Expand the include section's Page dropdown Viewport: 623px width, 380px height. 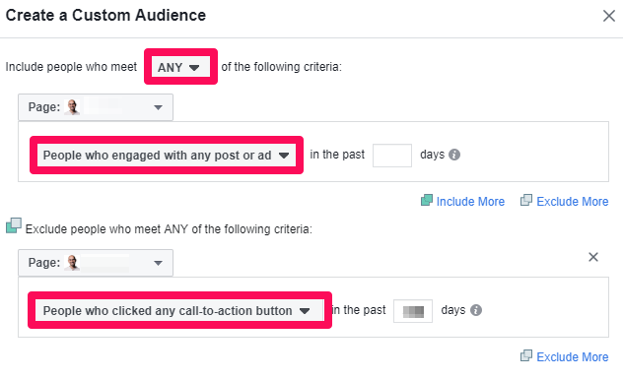[96, 107]
